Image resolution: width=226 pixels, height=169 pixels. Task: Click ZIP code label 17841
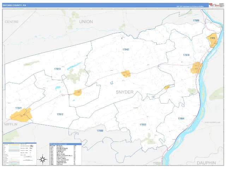tap(18, 108)
